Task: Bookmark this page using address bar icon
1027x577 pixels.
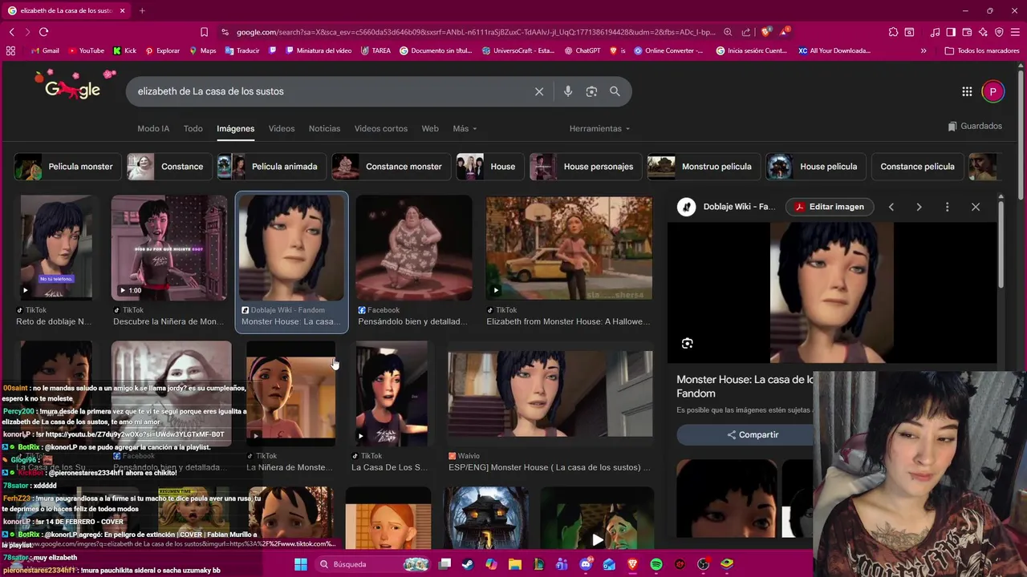Action: tap(204, 32)
